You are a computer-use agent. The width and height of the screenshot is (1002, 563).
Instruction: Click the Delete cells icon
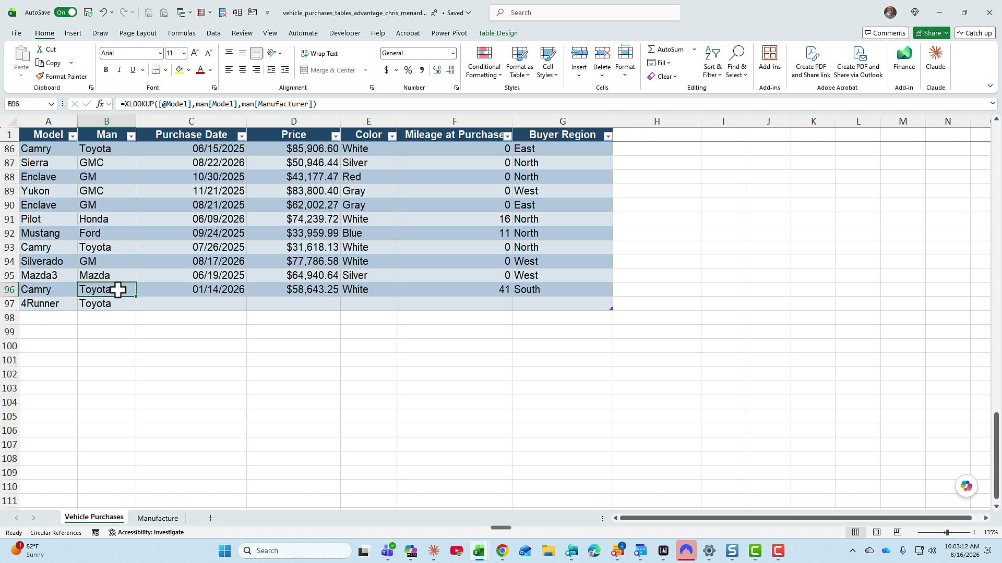(x=602, y=53)
